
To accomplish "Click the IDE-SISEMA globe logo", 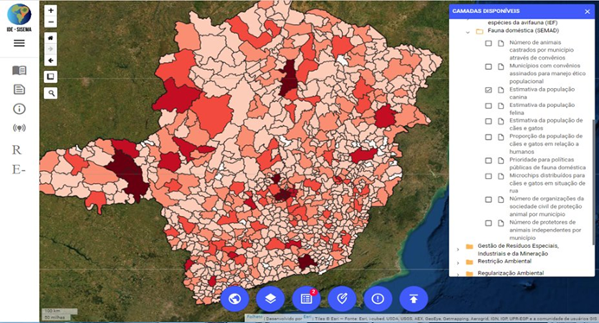I will [19, 15].
